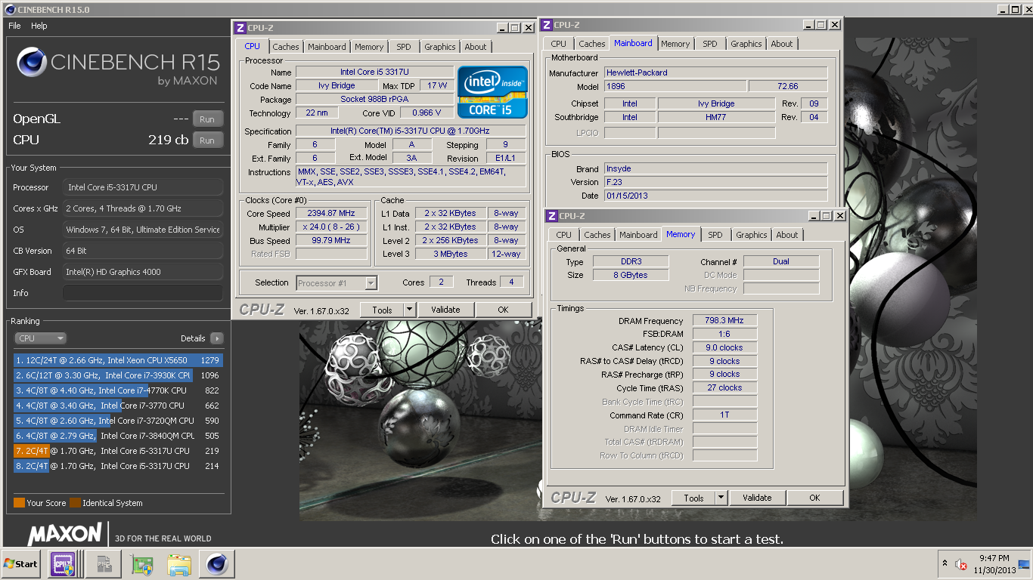1033x580 pixels.
Task: Open the Start menu
Action: pyautogui.click(x=20, y=564)
